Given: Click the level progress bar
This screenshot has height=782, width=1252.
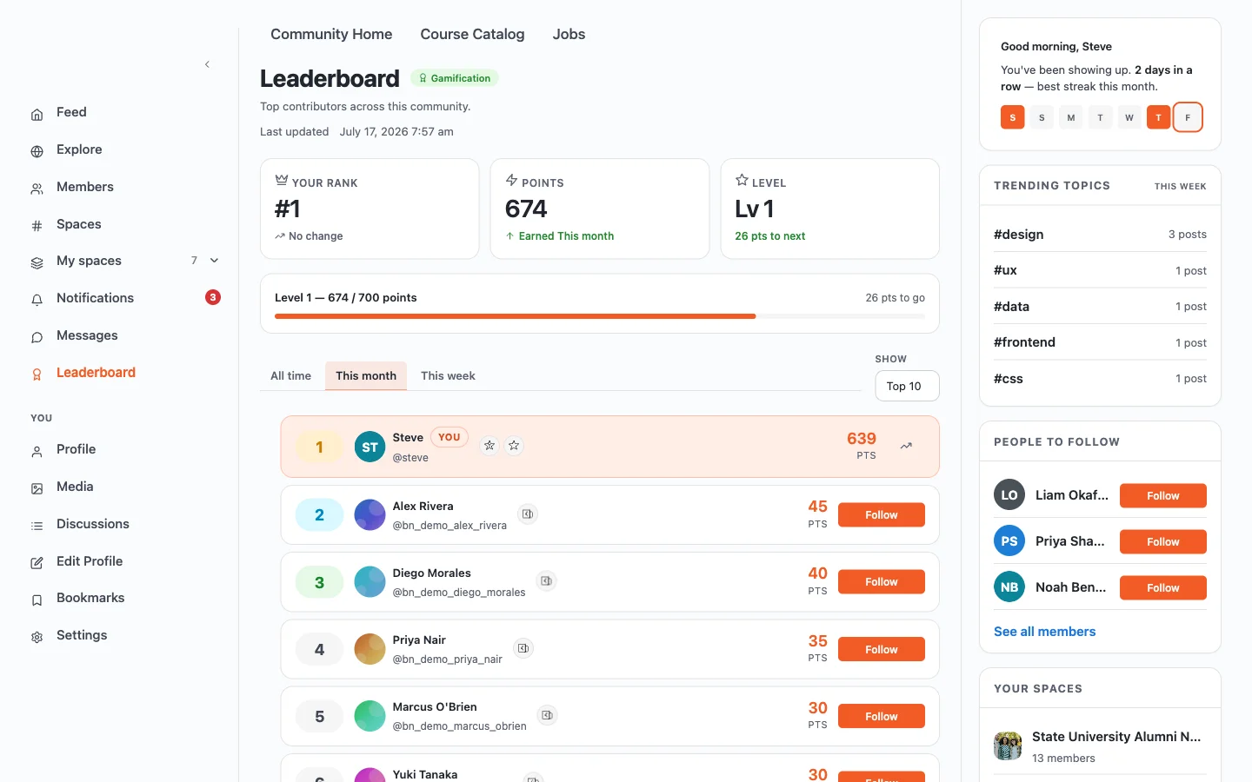Looking at the screenshot, I should tap(600, 316).
